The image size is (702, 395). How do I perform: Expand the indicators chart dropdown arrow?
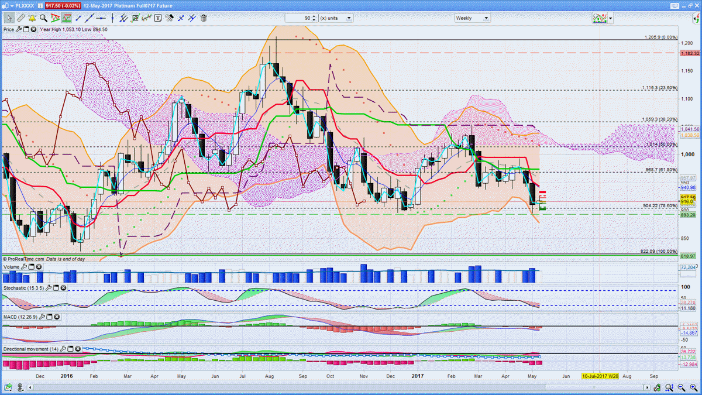click(x=610, y=18)
